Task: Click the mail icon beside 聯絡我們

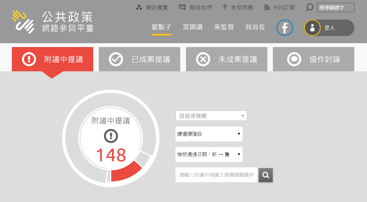Action: click(x=182, y=7)
